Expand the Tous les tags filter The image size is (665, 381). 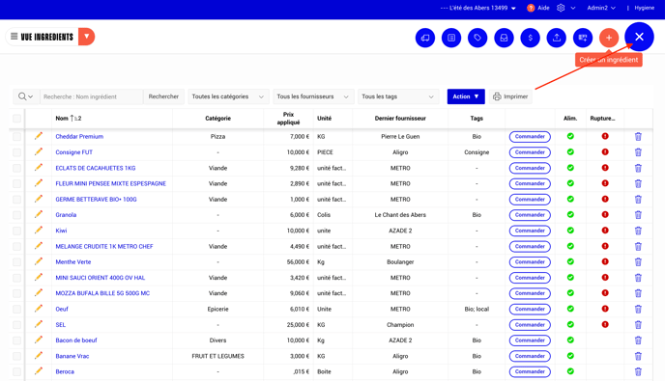click(398, 96)
